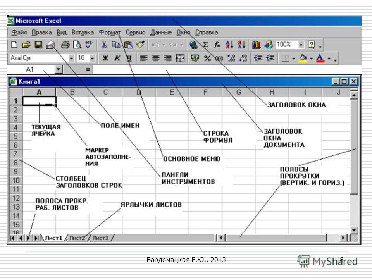The width and height of the screenshot is (372, 279).
Task: Go to first sheet tab scroll button
Action: [x=12, y=238]
